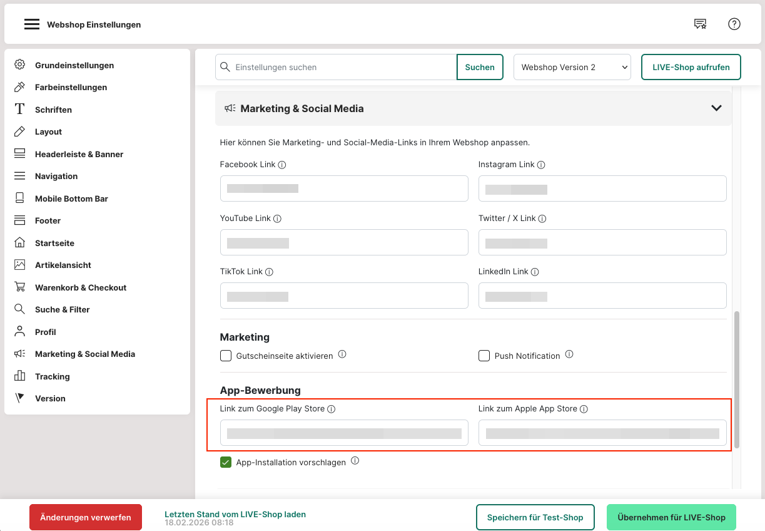Select Tracking in the sidebar menu
765x531 pixels.
pos(52,376)
